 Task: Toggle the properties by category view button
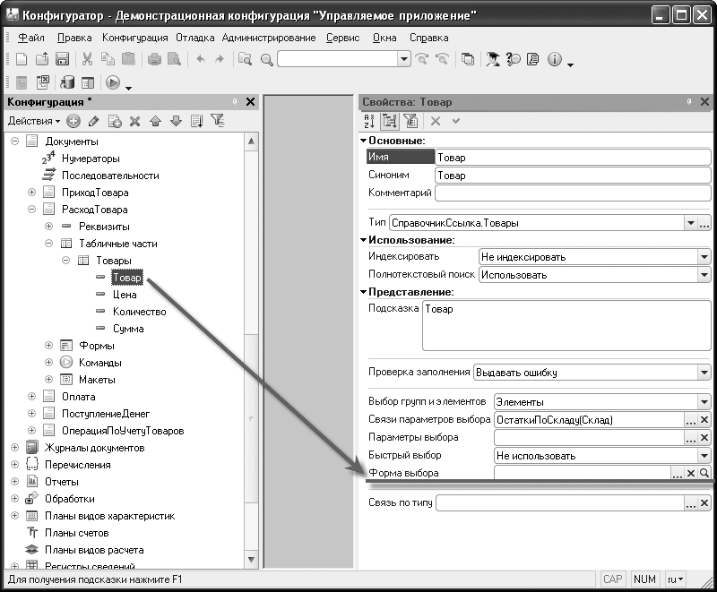390,121
